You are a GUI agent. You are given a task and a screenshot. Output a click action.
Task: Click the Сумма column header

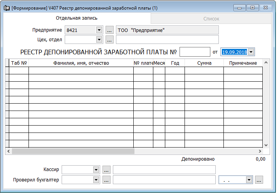204,63
